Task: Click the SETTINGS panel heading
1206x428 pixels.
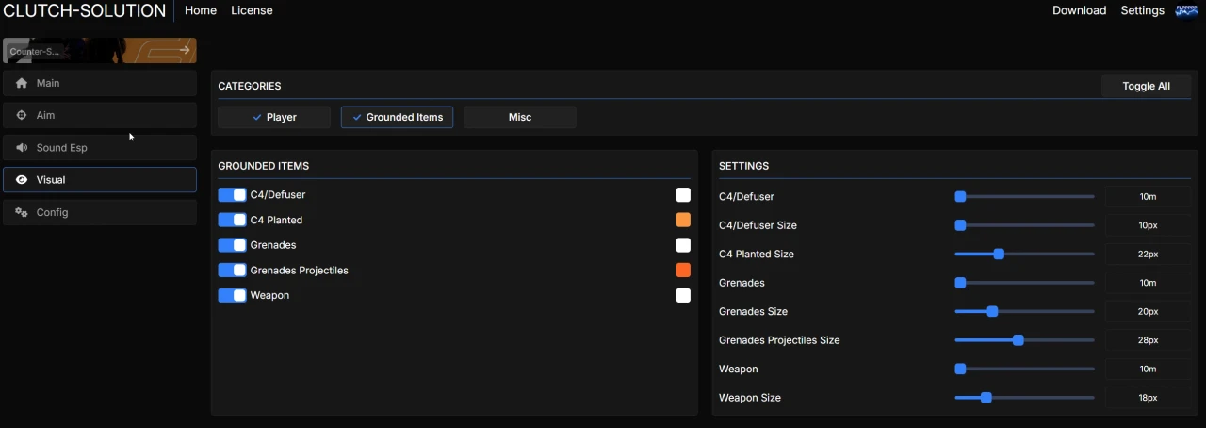Action: tap(744, 166)
